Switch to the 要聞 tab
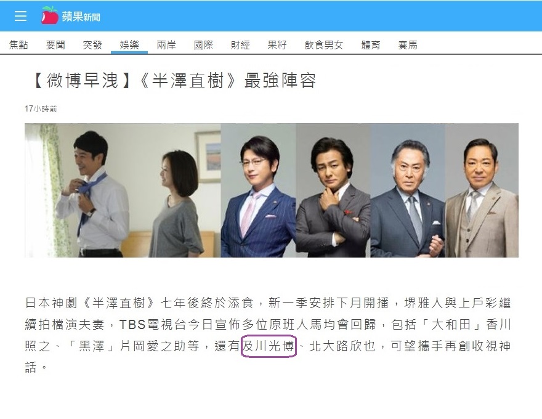The image size is (542, 419). point(55,45)
